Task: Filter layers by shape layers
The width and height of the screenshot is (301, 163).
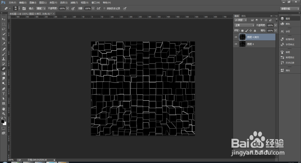Action: tap(266, 20)
